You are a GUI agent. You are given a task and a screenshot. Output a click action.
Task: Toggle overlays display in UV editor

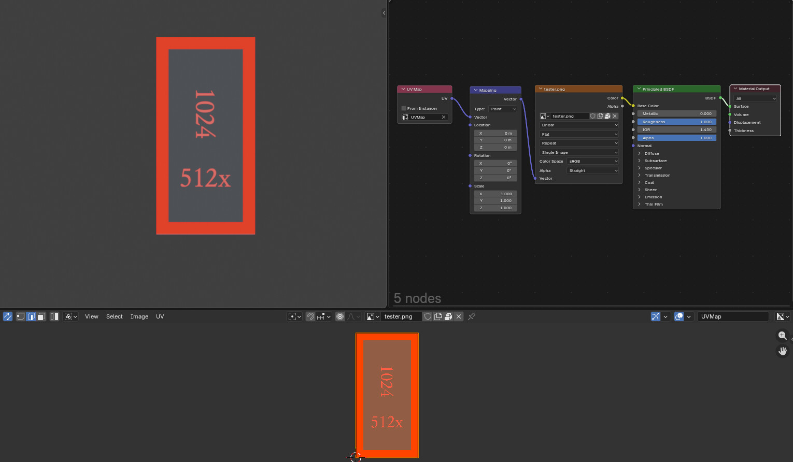tap(679, 316)
